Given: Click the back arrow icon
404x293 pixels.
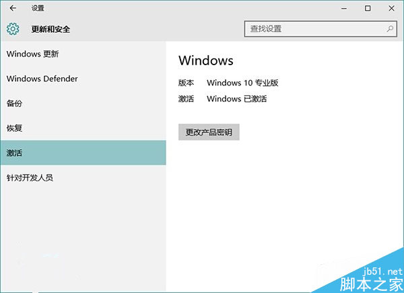Looking at the screenshot, I should pyautogui.click(x=13, y=8).
